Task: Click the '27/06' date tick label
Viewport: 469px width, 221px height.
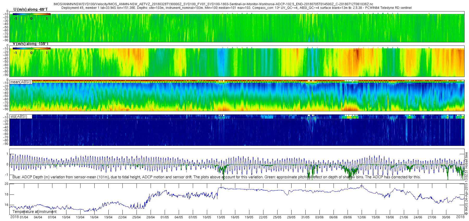Action: tap(432, 217)
